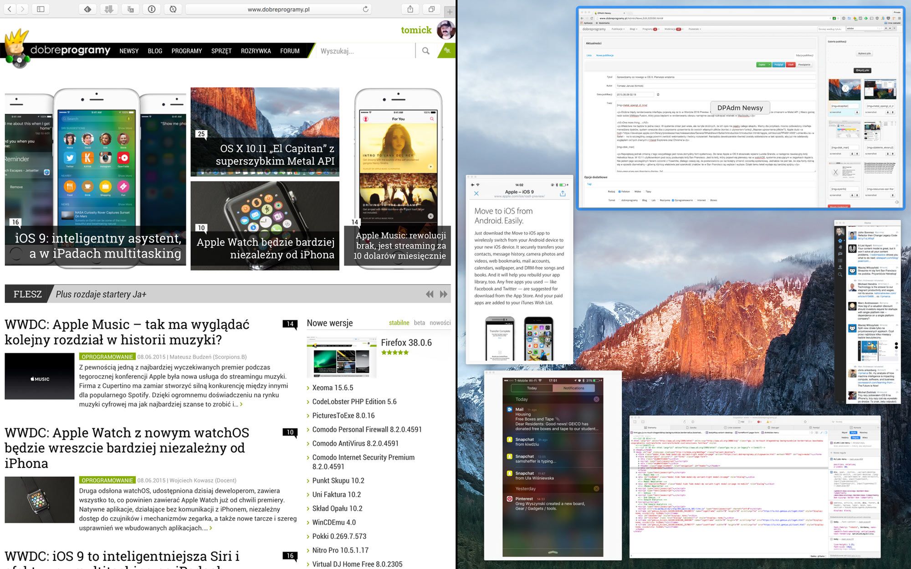Screen dimensions: 911x569
Task: Click the Safari back navigation arrow
Action: 10,9
